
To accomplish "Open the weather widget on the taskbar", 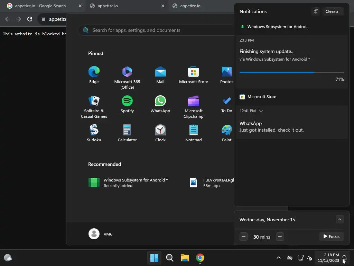I will tap(8, 258).
